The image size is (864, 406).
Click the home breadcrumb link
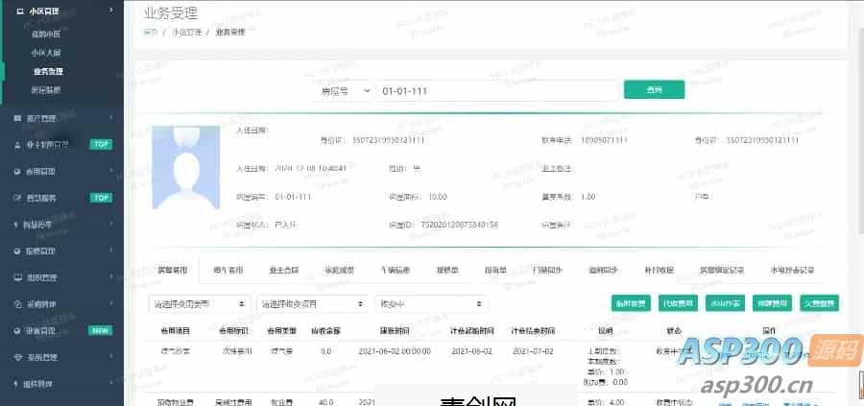pos(151,32)
